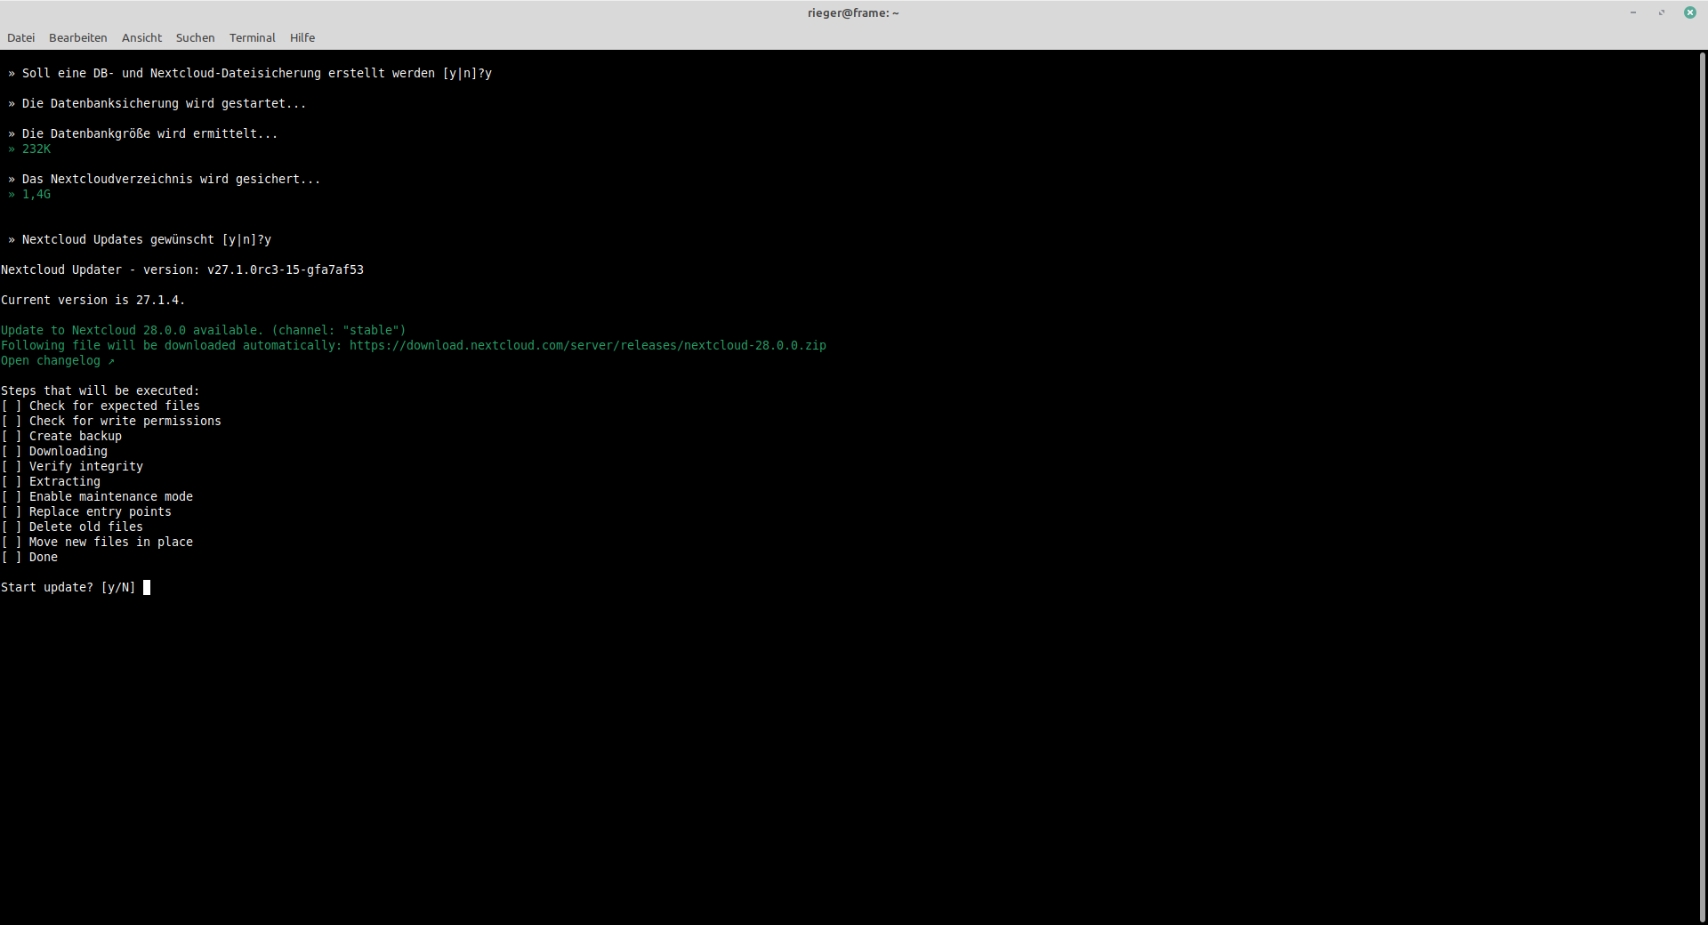This screenshot has width=1708, height=925.
Task: Open the Suchen menu
Action: click(195, 37)
